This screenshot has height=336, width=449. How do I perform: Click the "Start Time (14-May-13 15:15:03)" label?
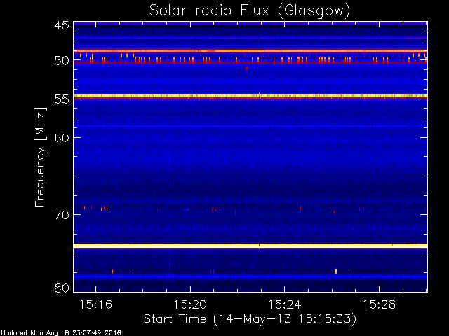(250, 319)
